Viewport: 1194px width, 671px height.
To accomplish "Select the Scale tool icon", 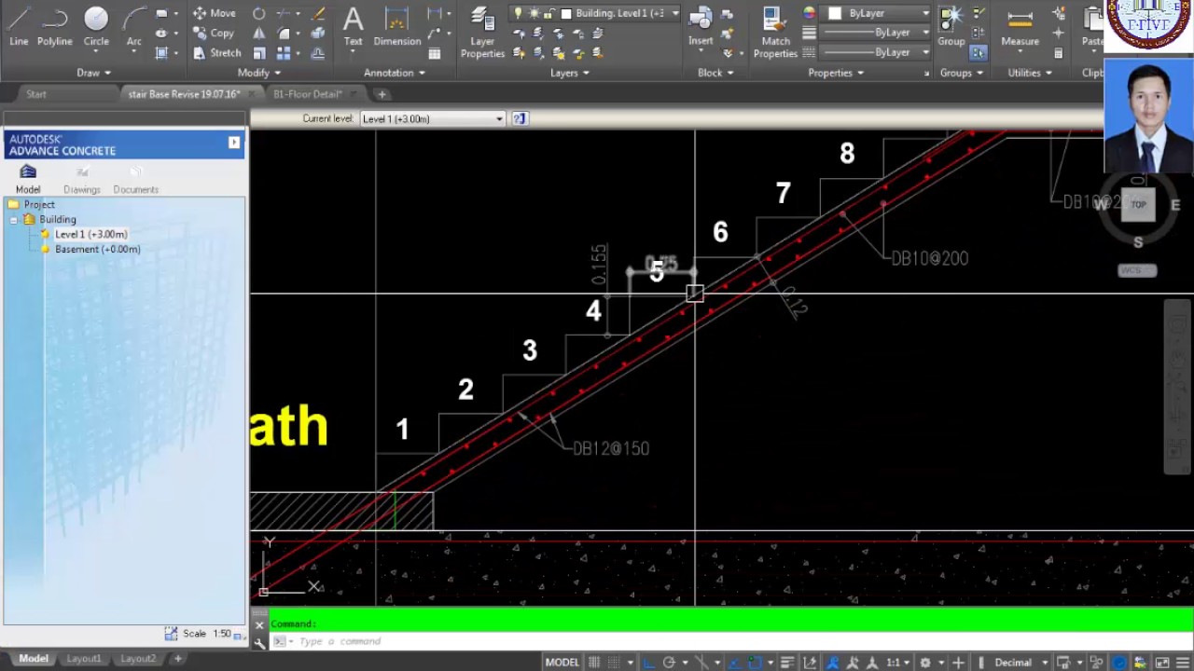I will [x=259, y=53].
